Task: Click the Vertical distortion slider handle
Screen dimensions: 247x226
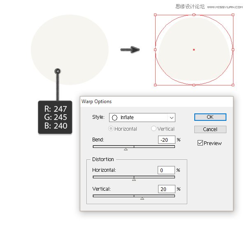Action: 142,198
